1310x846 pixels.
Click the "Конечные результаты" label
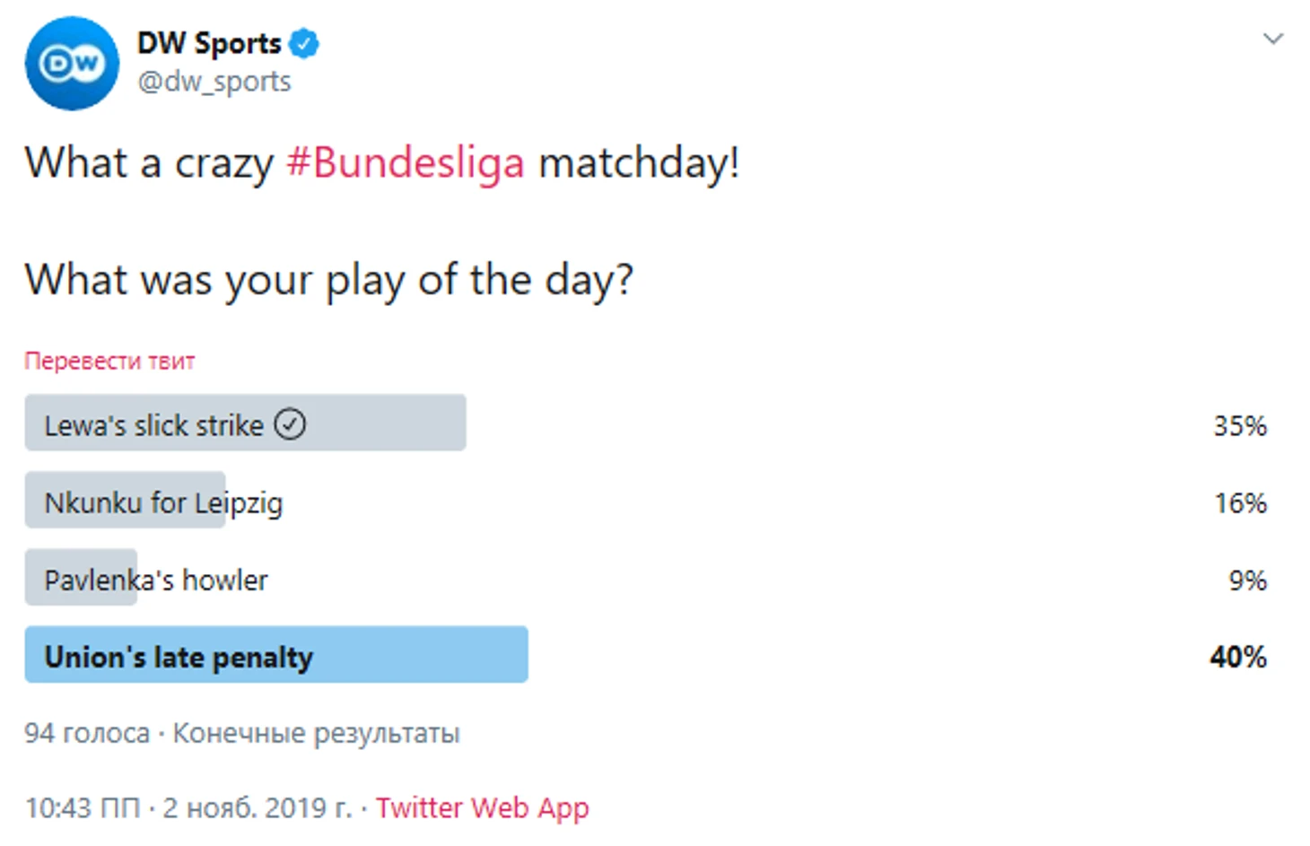click(x=316, y=733)
